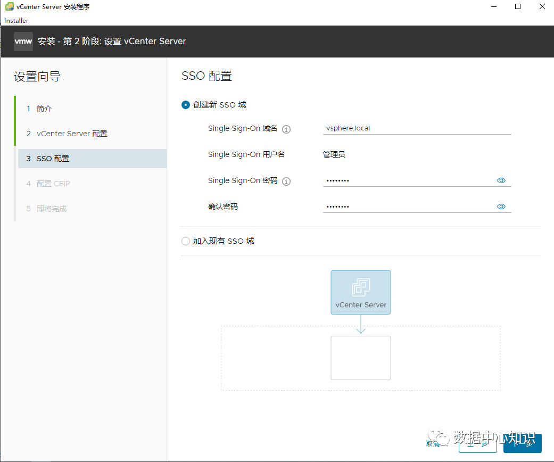Click the vmw logo in the header

coord(23,42)
